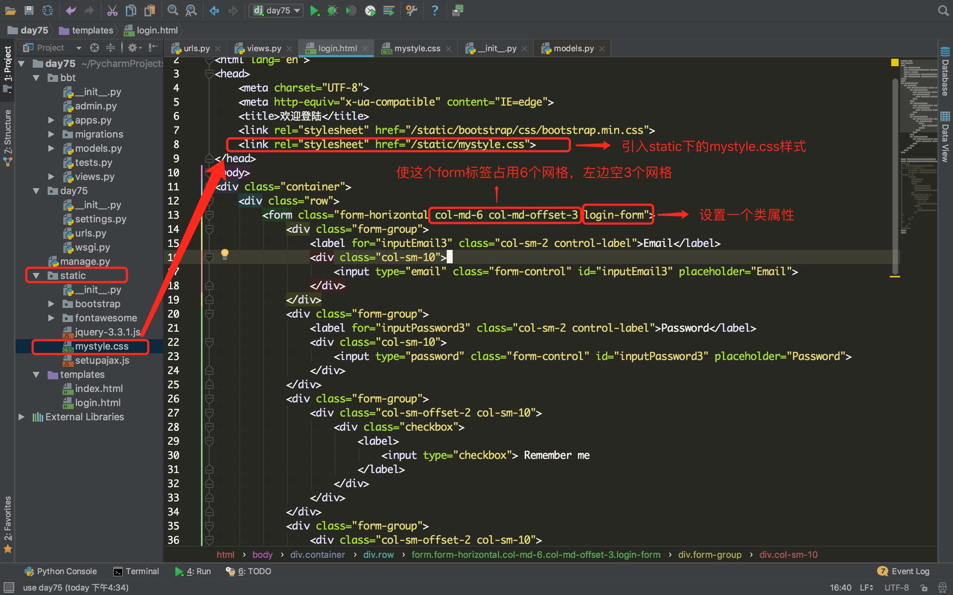Click the Collapse All icon in Project panel
Viewport: 953px width, 595px height.
pyautogui.click(x=111, y=48)
